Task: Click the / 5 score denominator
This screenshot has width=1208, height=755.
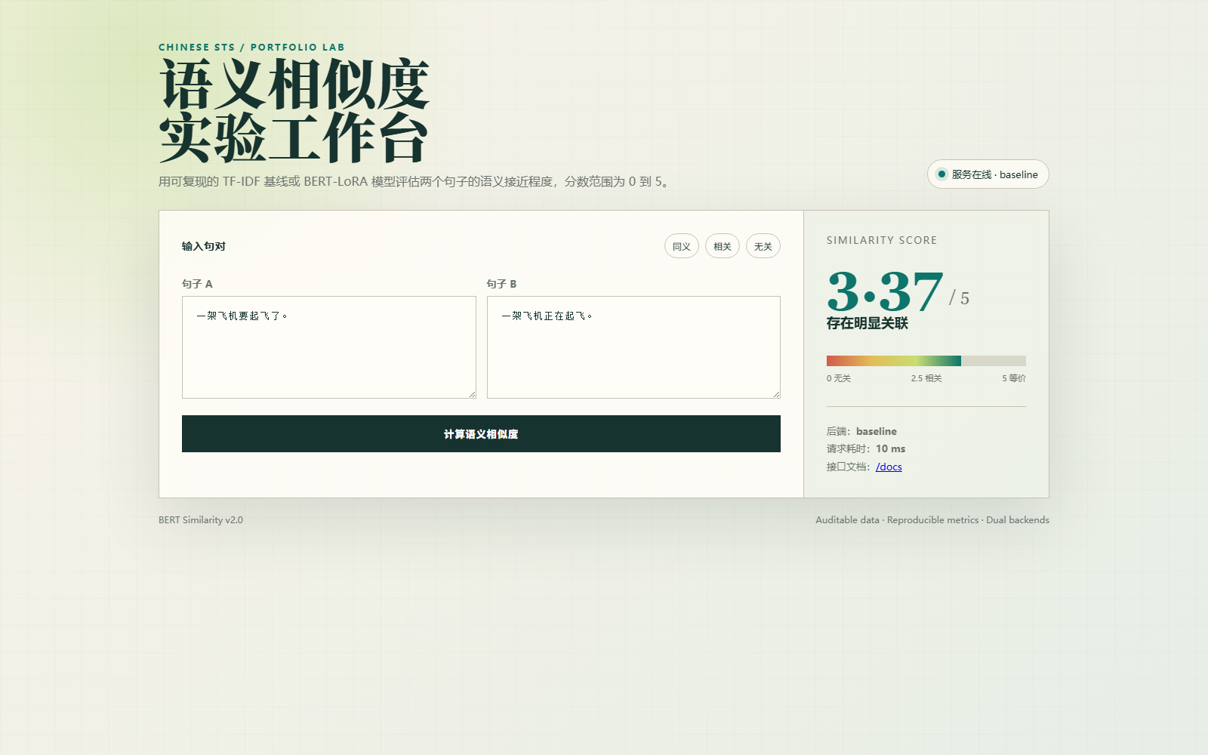Action: 959,297
